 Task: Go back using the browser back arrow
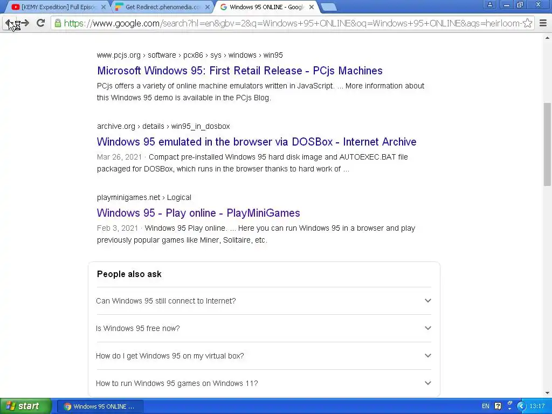(x=9, y=23)
